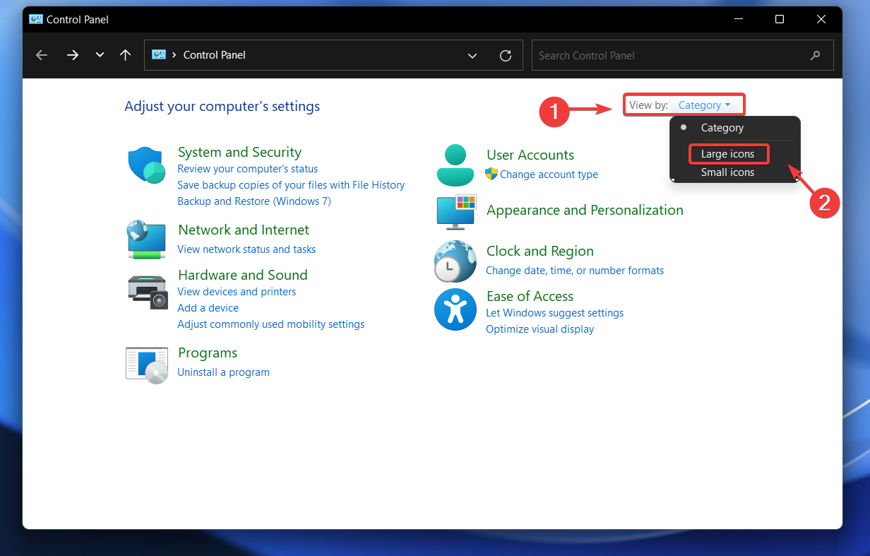This screenshot has height=556, width=870.
Task: Select Small icons from the view menu
Action: [x=728, y=172]
